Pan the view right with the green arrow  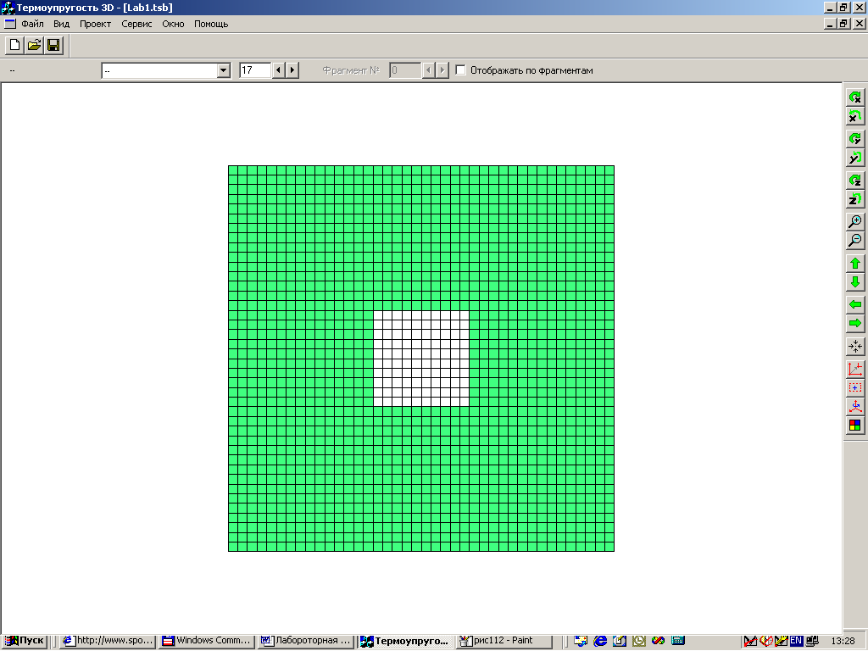click(x=855, y=324)
